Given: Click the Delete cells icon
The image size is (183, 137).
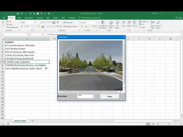Looking at the screenshot, I should point(129,23).
